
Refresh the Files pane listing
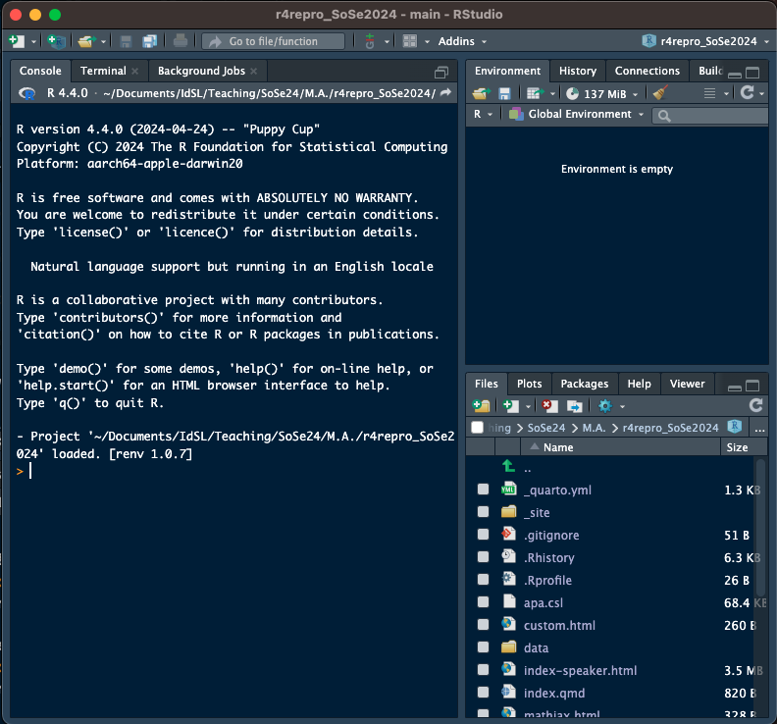click(x=755, y=405)
